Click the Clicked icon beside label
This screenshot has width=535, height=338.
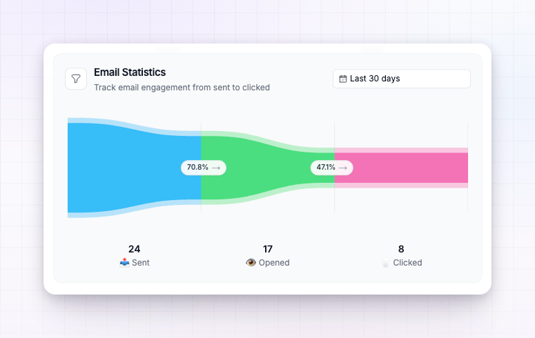point(386,263)
